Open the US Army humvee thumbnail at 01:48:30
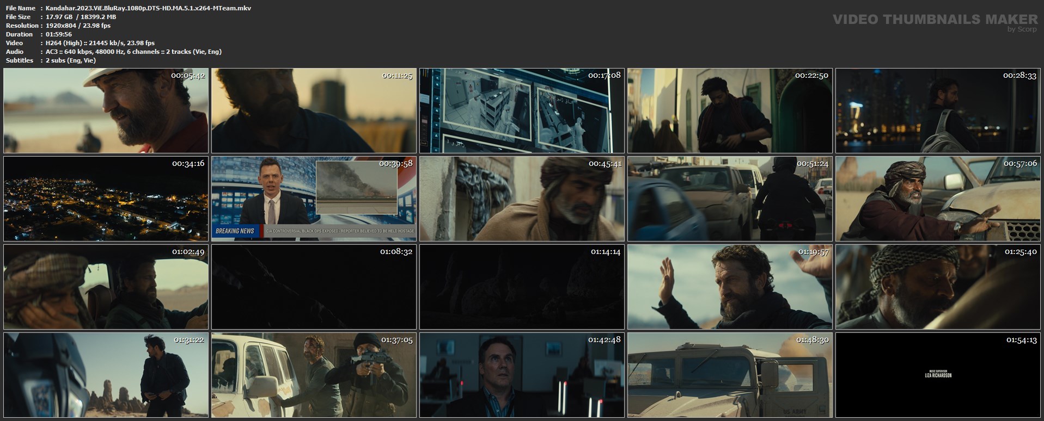The width and height of the screenshot is (1044, 421). (x=730, y=375)
